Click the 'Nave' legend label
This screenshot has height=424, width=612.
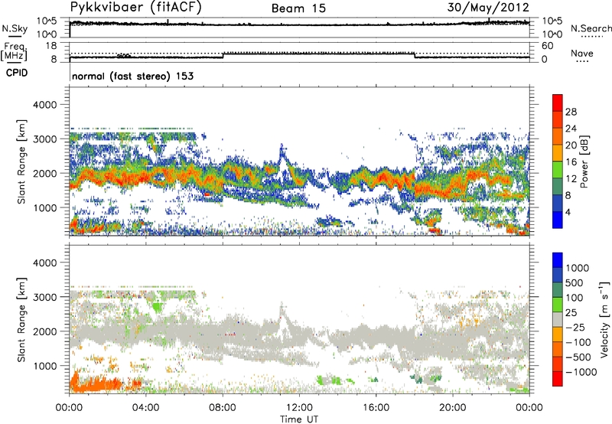pos(582,53)
